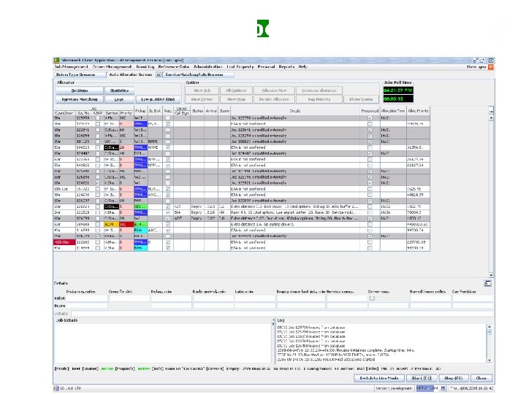
Task: Select job row 126294
Action: pyautogui.click(x=242, y=136)
